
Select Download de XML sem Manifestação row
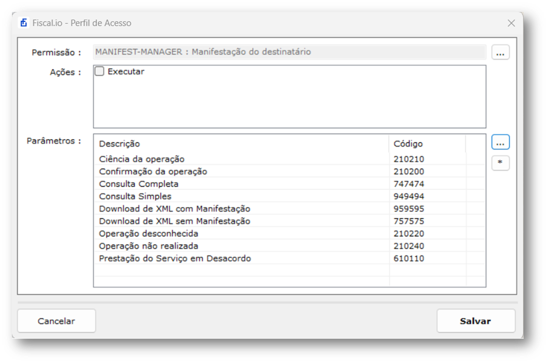(290, 221)
